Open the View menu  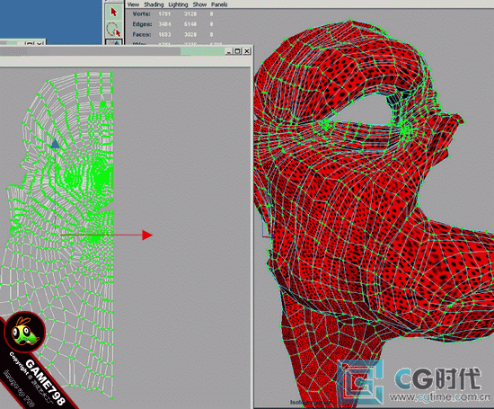[133, 4]
